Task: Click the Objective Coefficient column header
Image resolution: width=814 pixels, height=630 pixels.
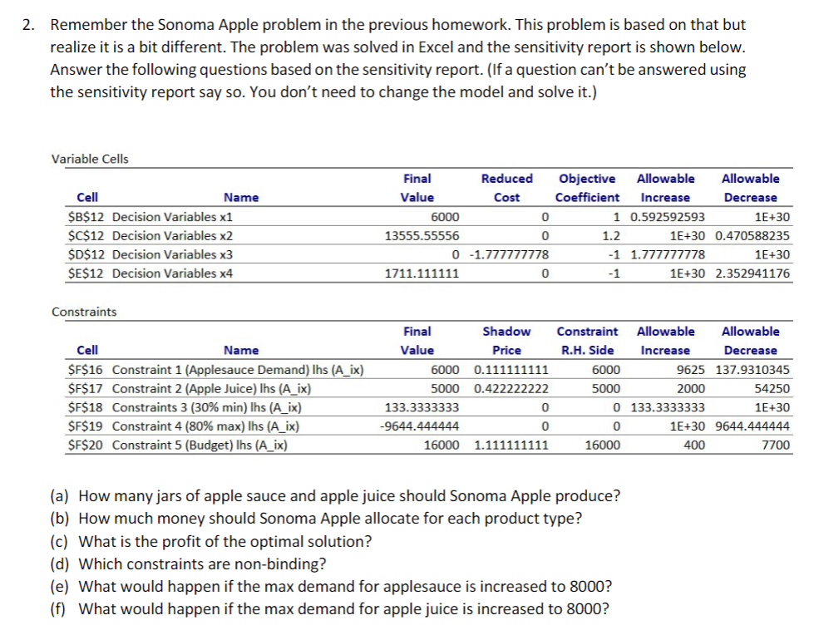Action: (x=587, y=187)
